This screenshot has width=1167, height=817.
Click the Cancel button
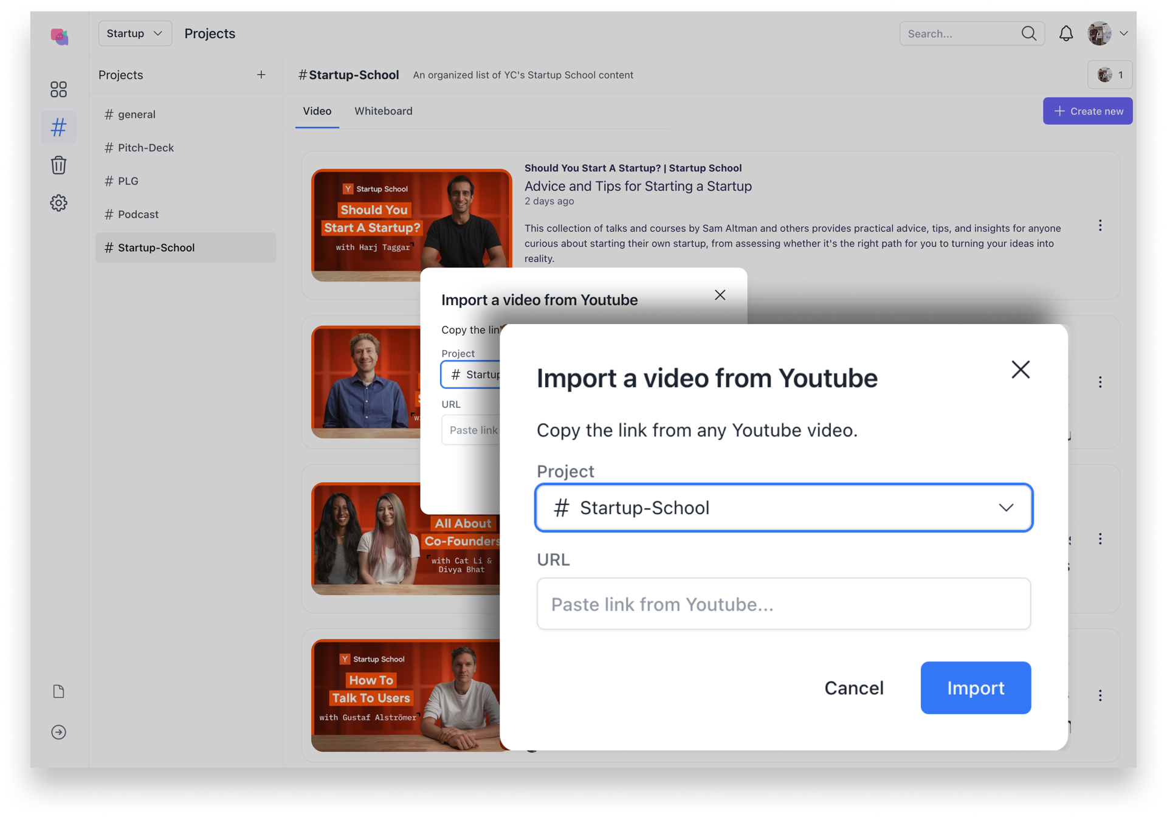[854, 688]
